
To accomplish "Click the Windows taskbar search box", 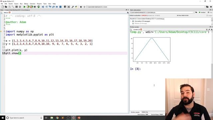I will 24,118.
